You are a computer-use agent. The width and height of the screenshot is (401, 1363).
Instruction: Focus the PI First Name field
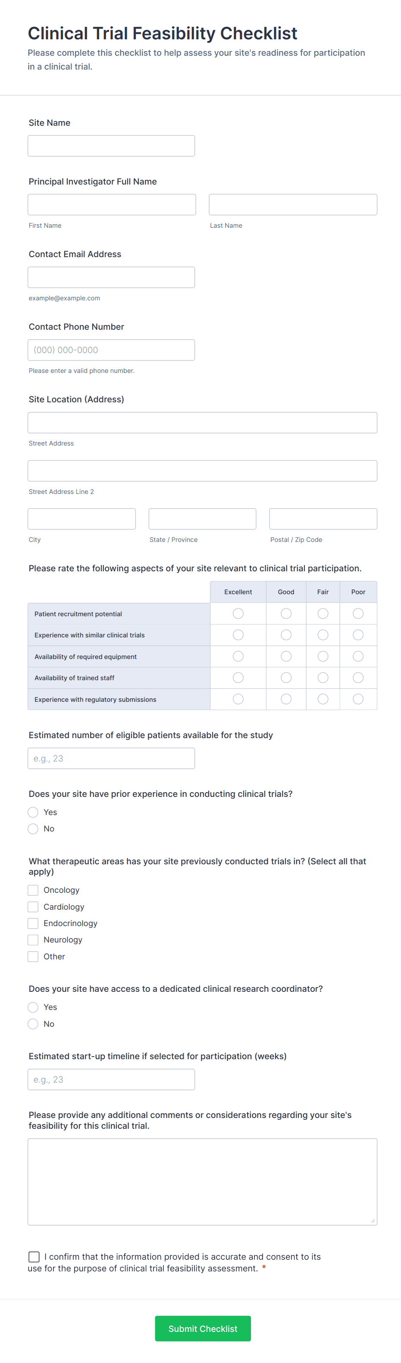(111, 205)
